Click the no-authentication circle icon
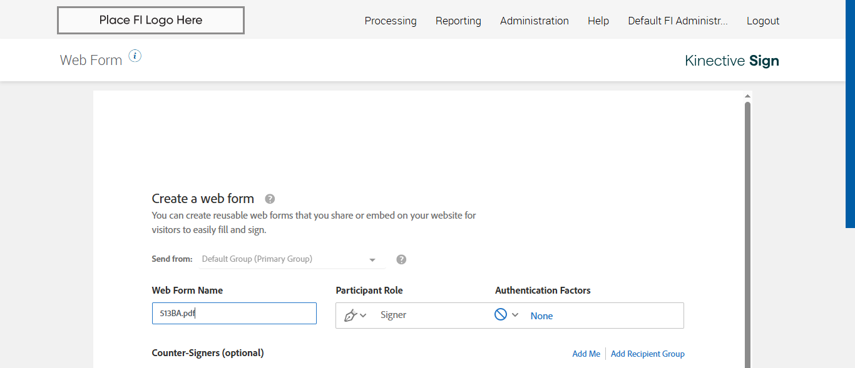Viewport: 855px width, 368px height. tap(501, 315)
